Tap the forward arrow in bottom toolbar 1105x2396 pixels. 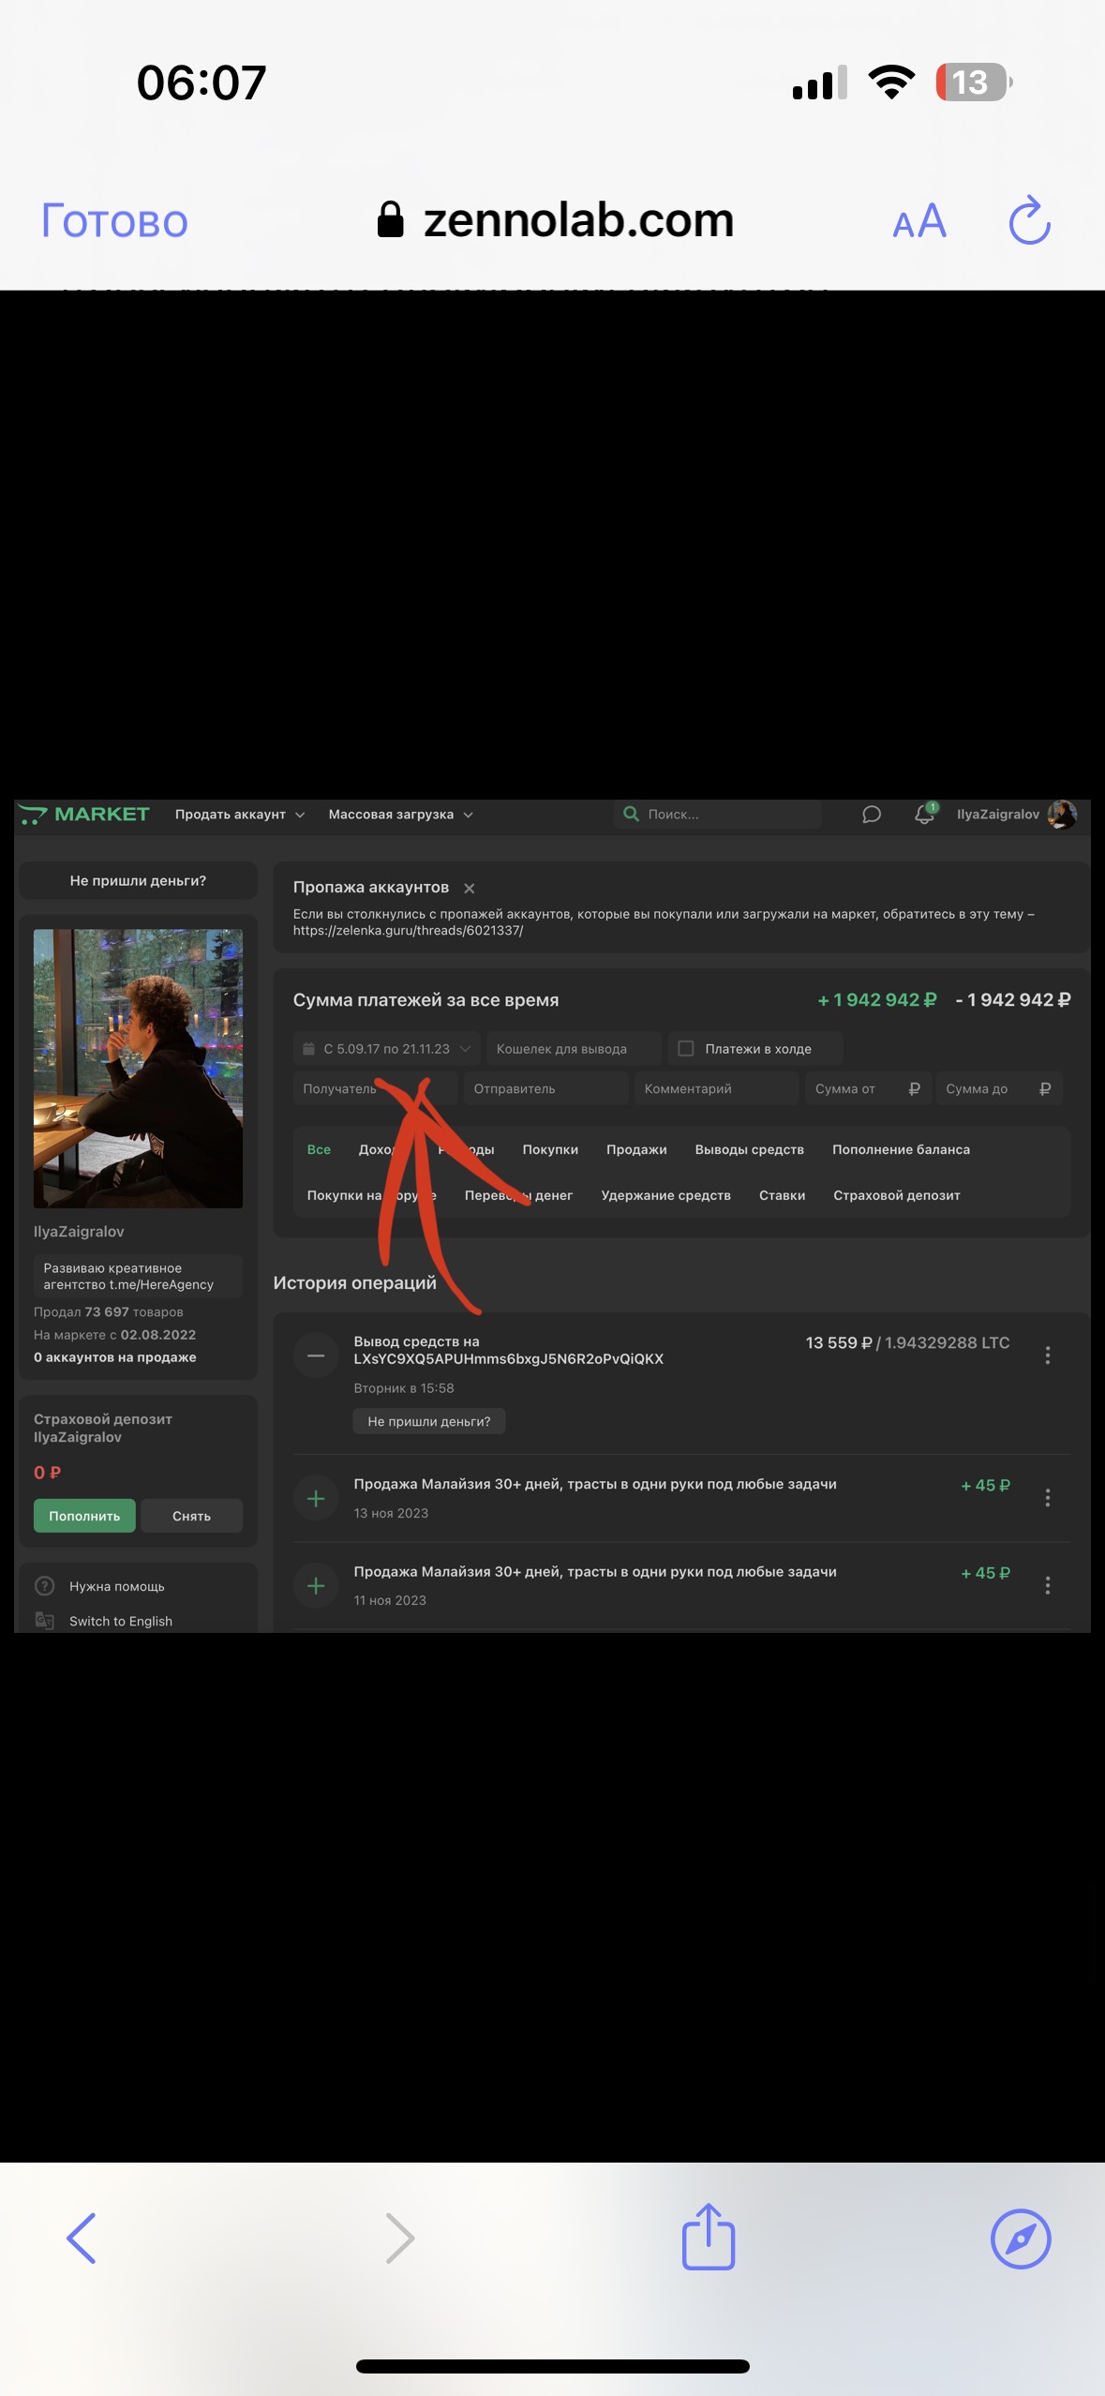[x=400, y=2239]
